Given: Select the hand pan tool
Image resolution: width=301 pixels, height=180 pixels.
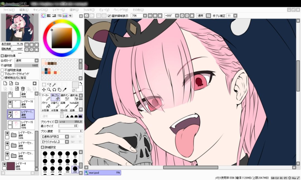Looking at the screenshot, I should pyautogui.click(x=60, y=90).
